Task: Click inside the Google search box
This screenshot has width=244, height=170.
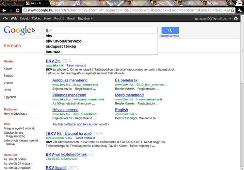Action: 101,30
